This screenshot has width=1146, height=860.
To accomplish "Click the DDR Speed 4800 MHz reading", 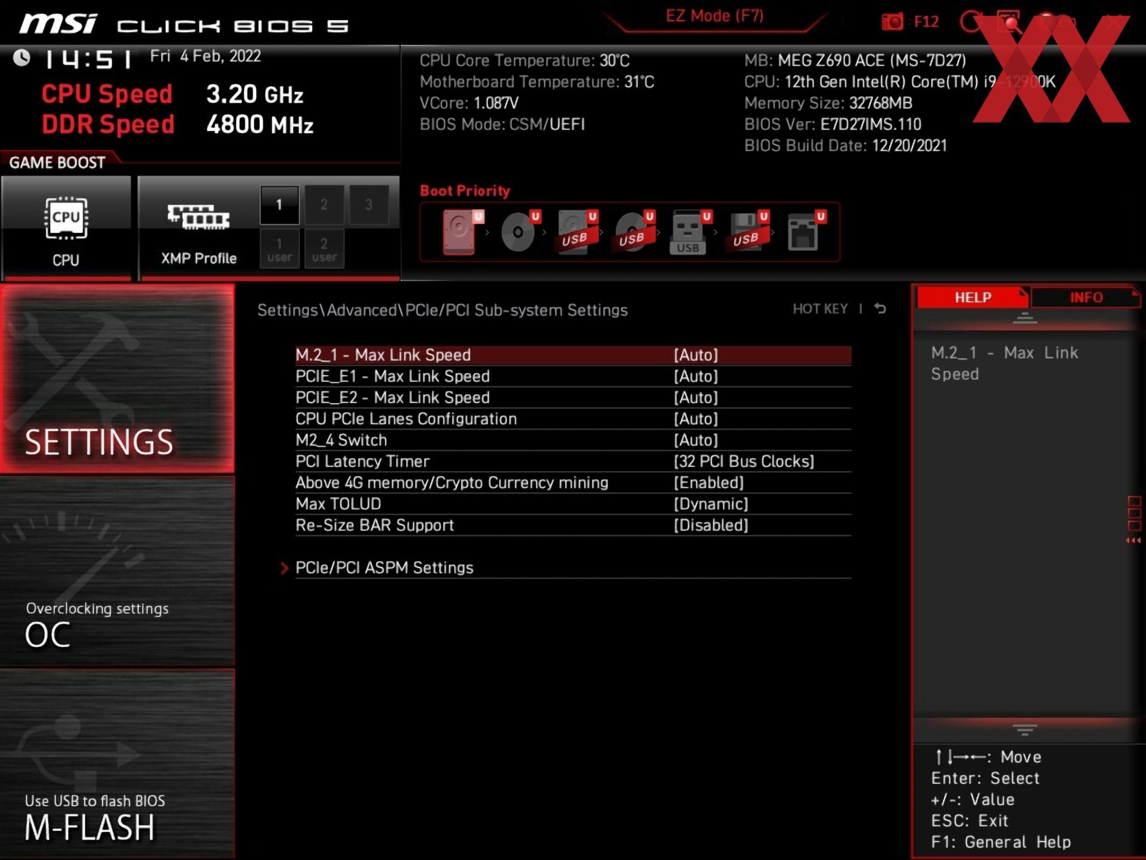I will (177, 125).
